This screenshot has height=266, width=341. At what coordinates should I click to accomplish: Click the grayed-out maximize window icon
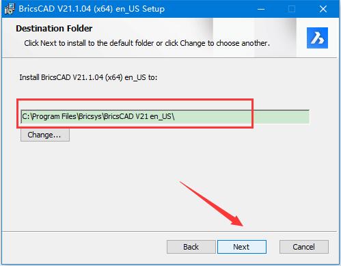click(292, 9)
